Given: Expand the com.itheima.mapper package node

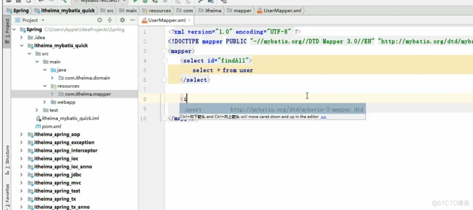Looking at the screenshot, I should [x=52, y=94].
